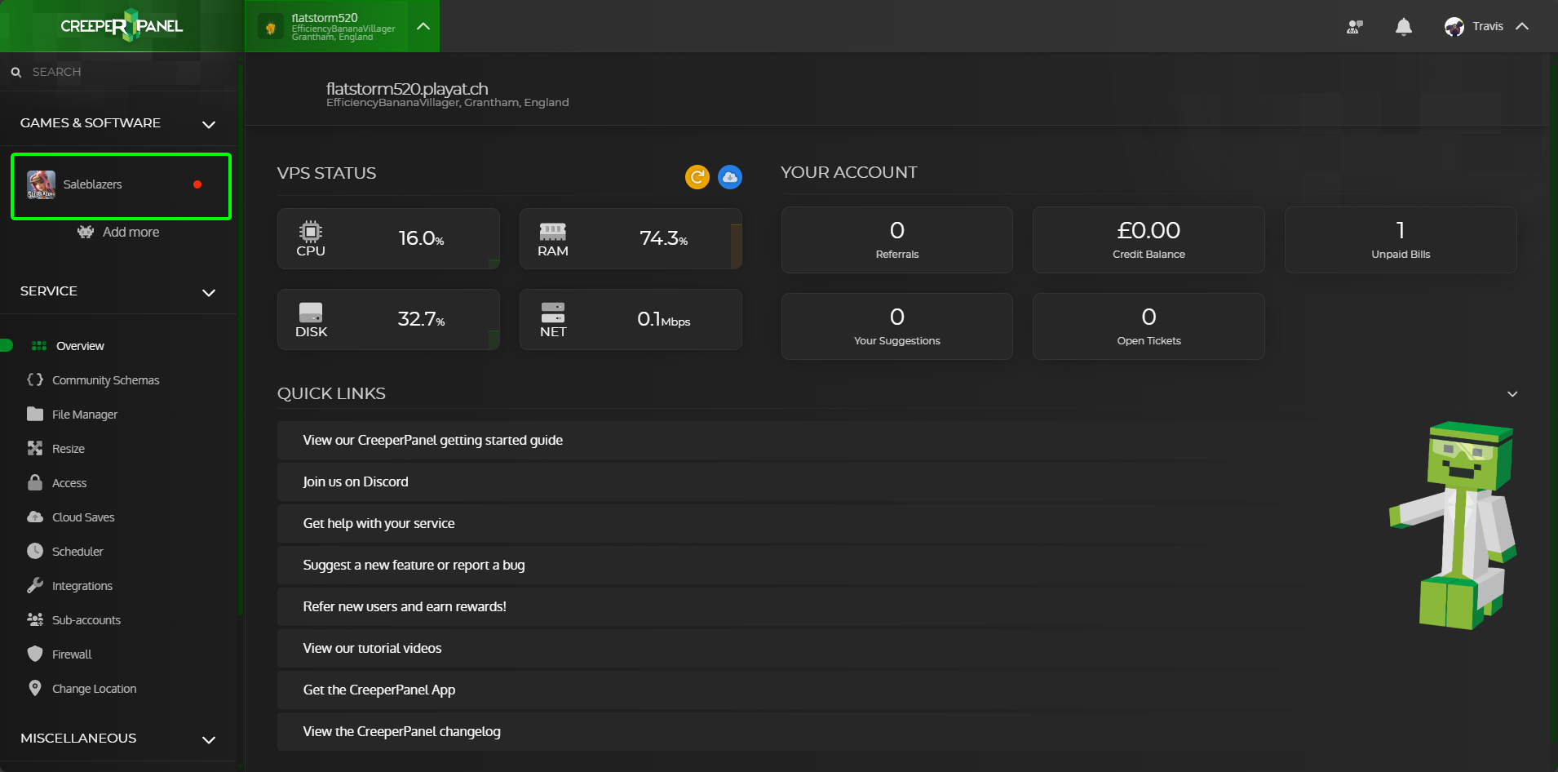
Task: Click the 16.0% CPU usage value
Action: pyautogui.click(x=421, y=238)
